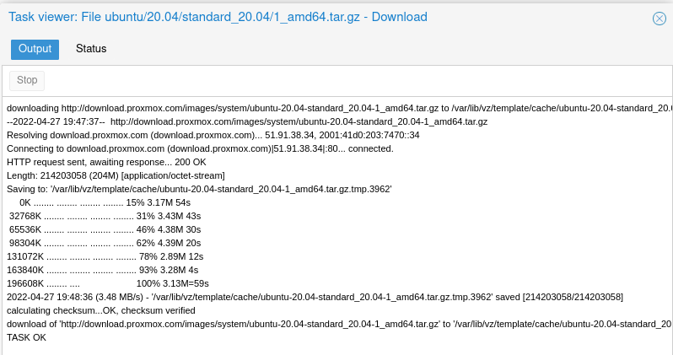Click the 'Connecting to download.proxmox.com' log line

(x=200, y=148)
